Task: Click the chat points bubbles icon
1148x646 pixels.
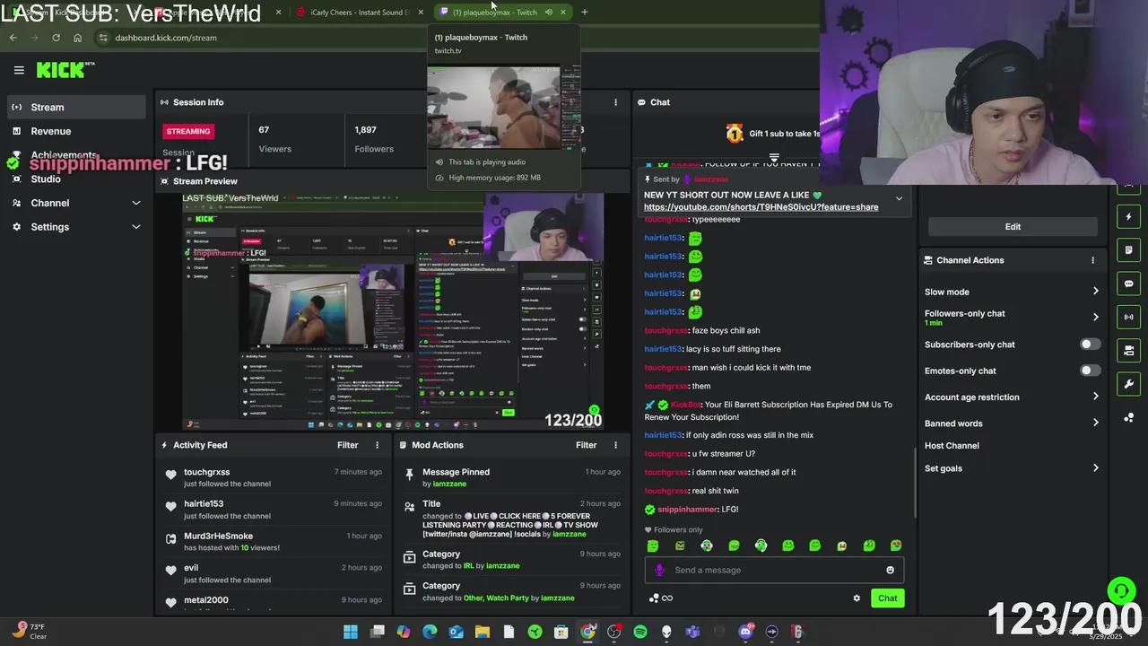Action: (x=654, y=598)
